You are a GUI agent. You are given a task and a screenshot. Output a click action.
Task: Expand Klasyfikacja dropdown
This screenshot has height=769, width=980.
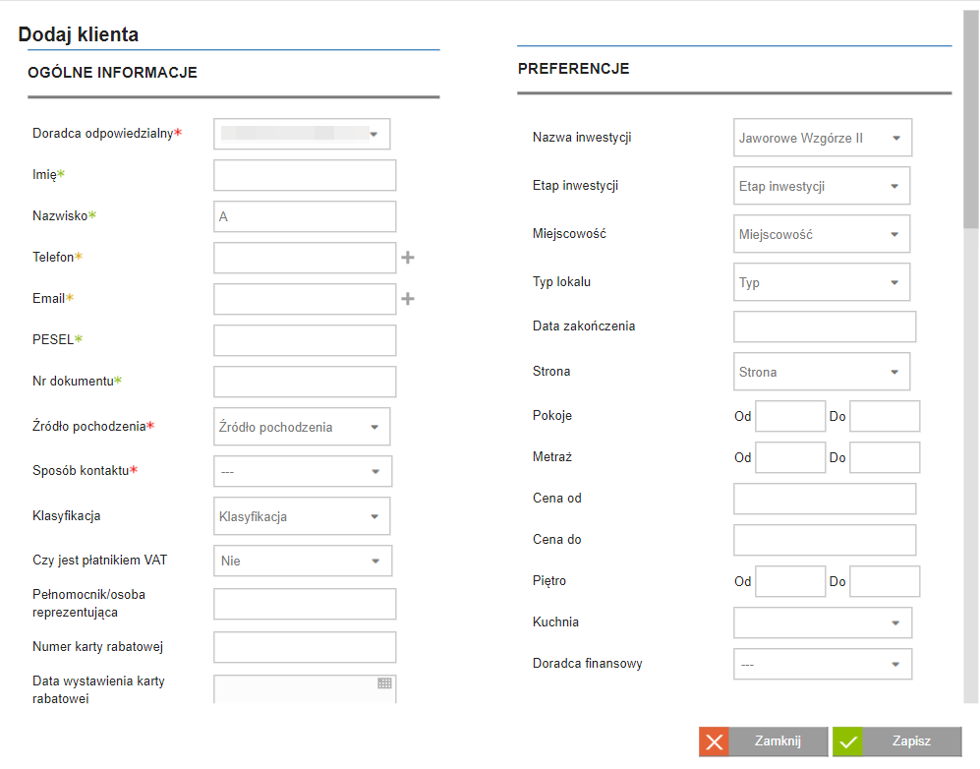point(302,516)
